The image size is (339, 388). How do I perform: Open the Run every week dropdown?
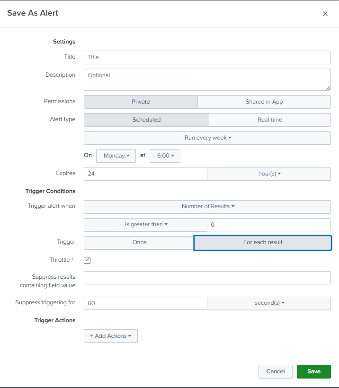207,138
